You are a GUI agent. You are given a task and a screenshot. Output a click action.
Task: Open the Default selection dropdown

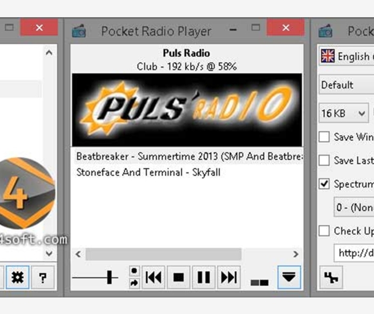pyautogui.click(x=346, y=85)
